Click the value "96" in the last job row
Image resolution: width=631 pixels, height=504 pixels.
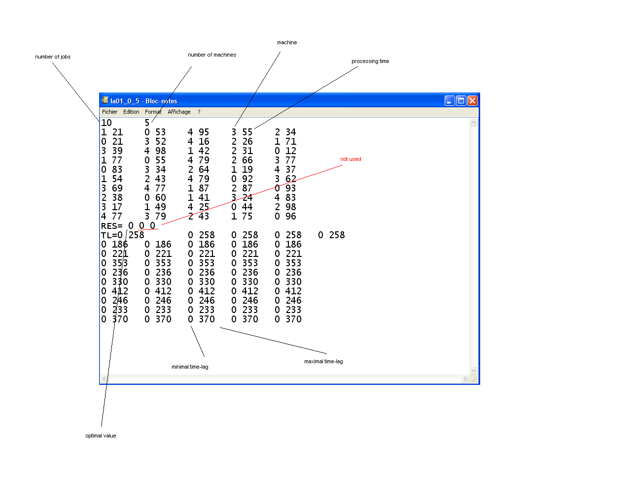tap(291, 217)
